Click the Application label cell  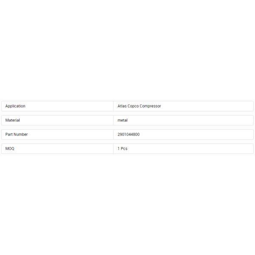[x=15, y=106]
